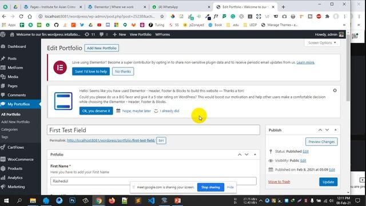Hide the screen sharing notification bar
The width and height of the screenshot is (366, 206).
[230, 187]
